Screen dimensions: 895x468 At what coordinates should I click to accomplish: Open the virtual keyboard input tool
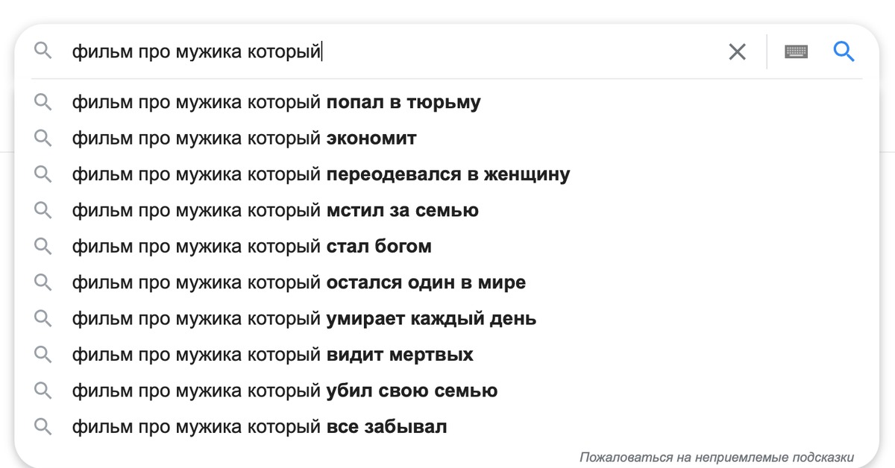point(796,51)
